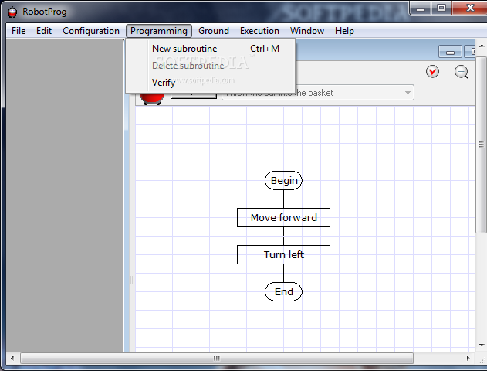Screen dimensions: 487x371
Task: Click the horizontal scrollbar thumb
Action: (x=217, y=358)
